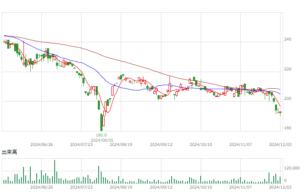Viewport: 304px width, 192px height.
Task: Click 2024/06/26 date under price chart
Action: tap(42, 145)
